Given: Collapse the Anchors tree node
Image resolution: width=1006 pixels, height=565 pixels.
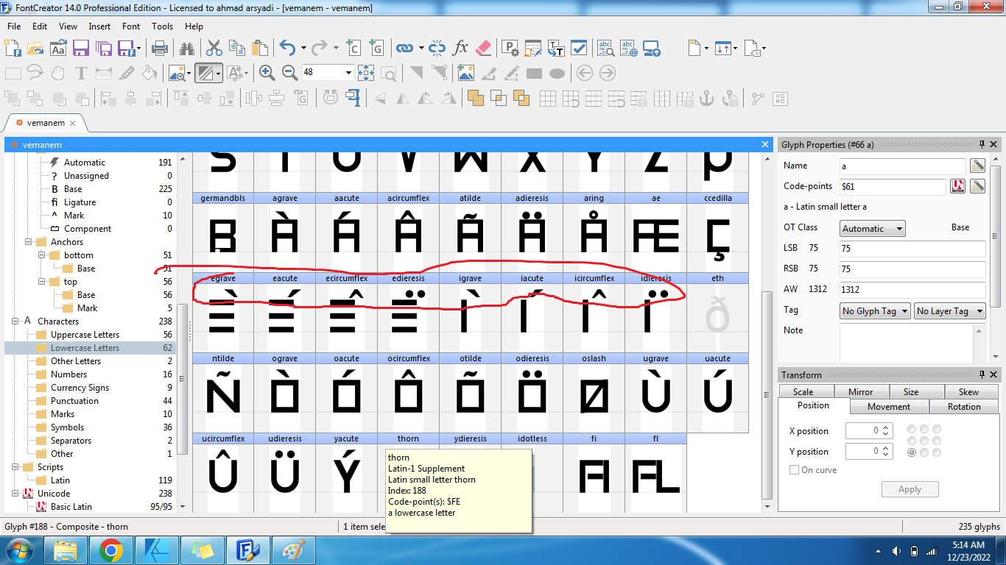Looking at the screenshot, I should 29,242.
